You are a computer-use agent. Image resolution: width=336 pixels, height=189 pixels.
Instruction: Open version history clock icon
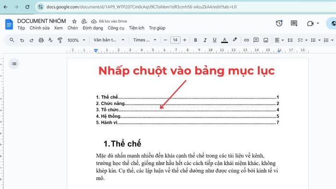pyautogui.click(x=279, y=24)
